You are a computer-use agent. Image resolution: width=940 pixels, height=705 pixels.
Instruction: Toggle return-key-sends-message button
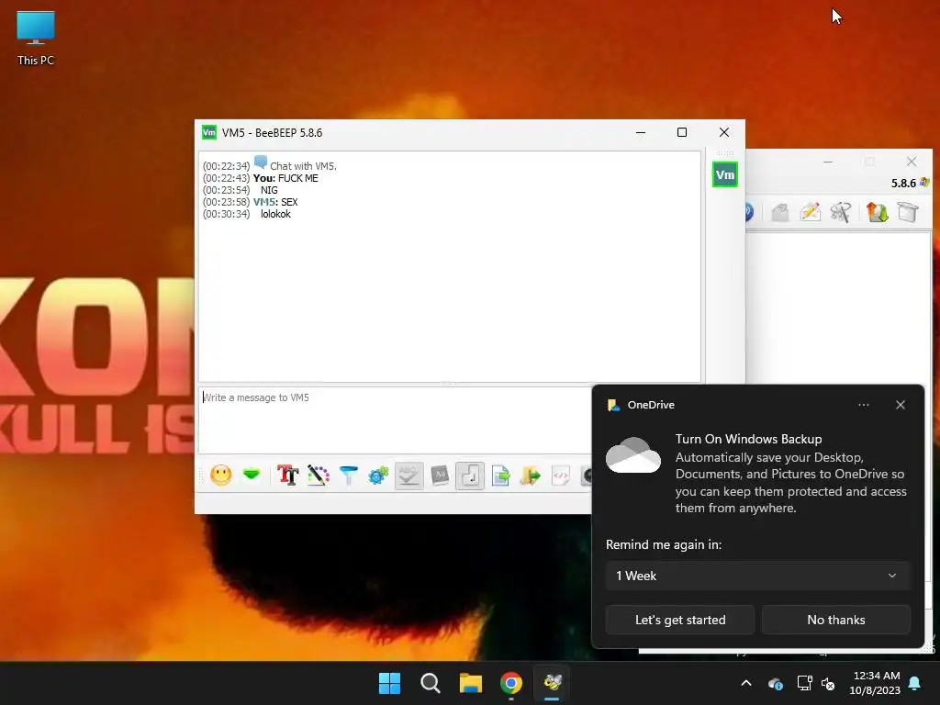pos(470,476)
